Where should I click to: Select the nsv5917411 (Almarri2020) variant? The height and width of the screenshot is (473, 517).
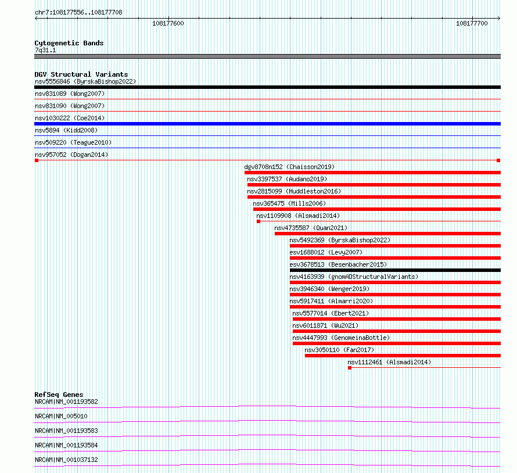point(331,301)
